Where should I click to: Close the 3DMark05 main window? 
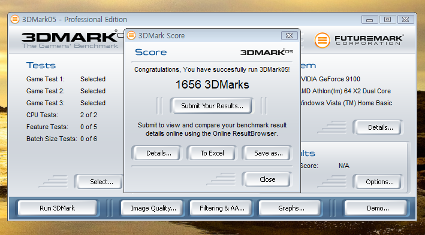[x=405, y=20]
